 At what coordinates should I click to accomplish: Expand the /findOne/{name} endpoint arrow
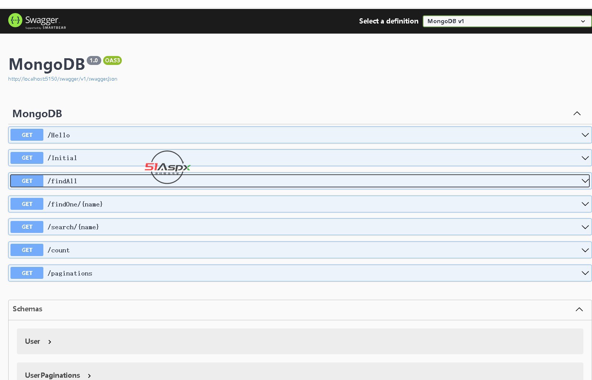pos(585,204)
